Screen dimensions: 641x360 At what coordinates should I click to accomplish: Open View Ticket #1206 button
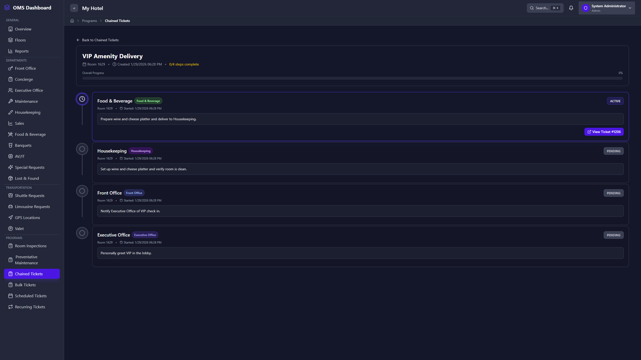pos(604,132)
